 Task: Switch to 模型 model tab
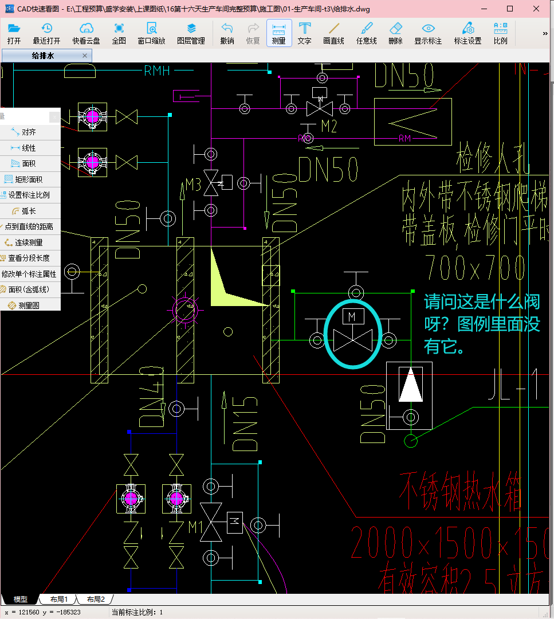tap(20, 600)
